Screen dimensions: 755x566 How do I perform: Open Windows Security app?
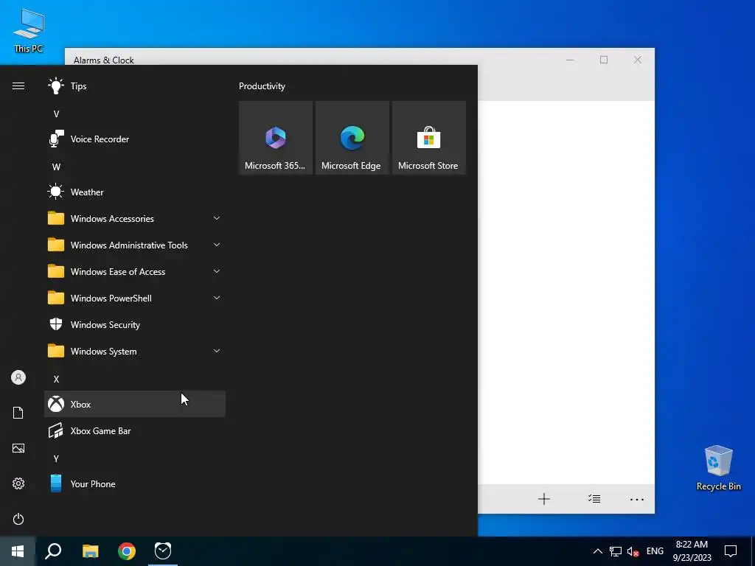coord(135,325)
